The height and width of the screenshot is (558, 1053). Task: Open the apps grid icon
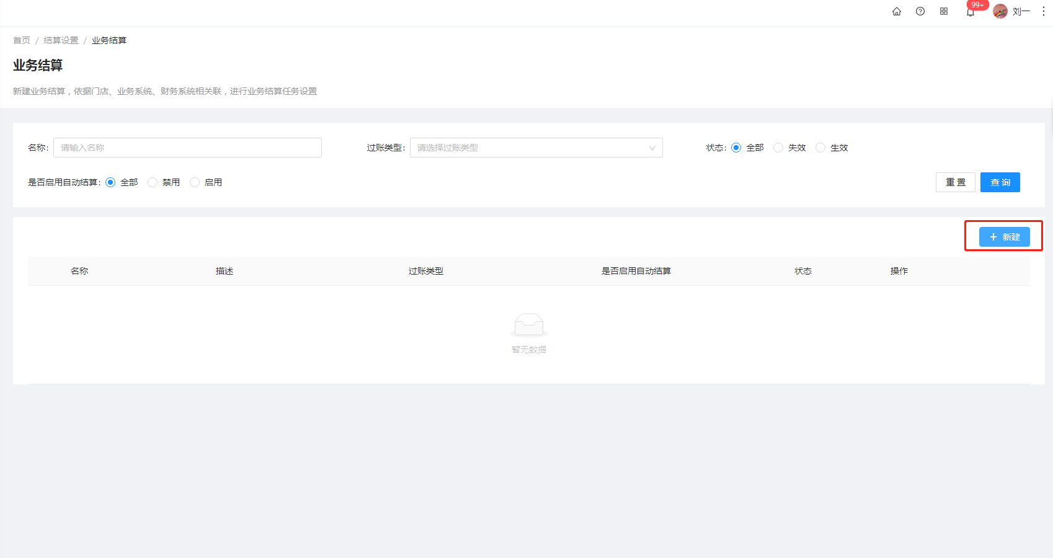click(944, 11)
